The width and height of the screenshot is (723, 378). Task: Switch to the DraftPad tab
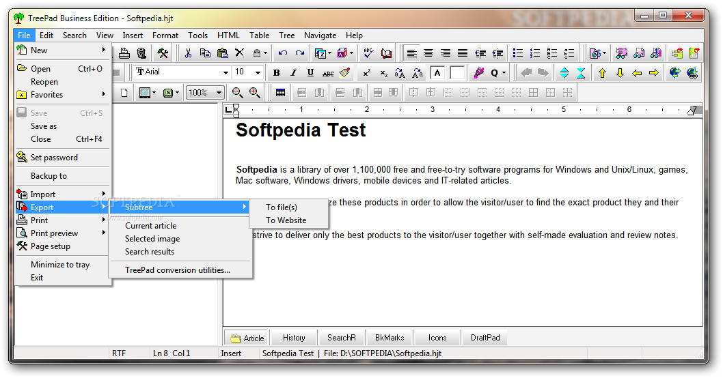coord(485,338)
